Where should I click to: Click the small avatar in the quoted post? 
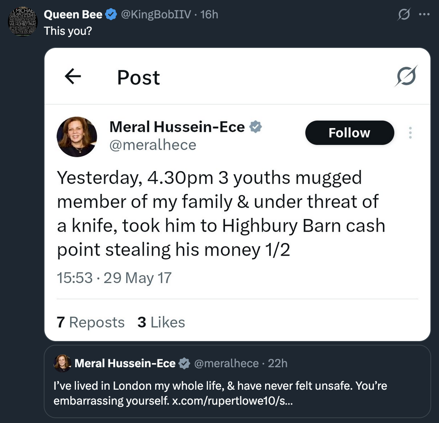pos(62,363)
